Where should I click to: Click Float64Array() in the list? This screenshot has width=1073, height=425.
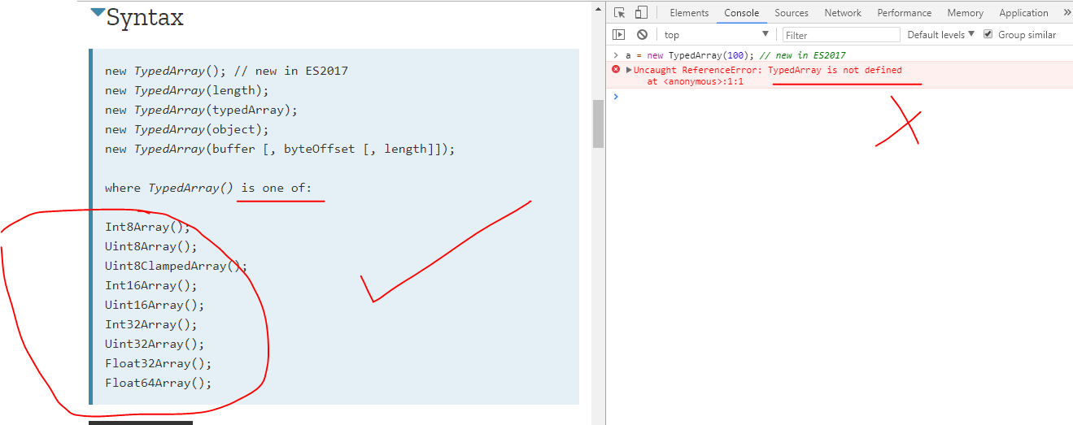coord(158,383)
